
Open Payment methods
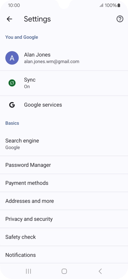coord(64,183)
